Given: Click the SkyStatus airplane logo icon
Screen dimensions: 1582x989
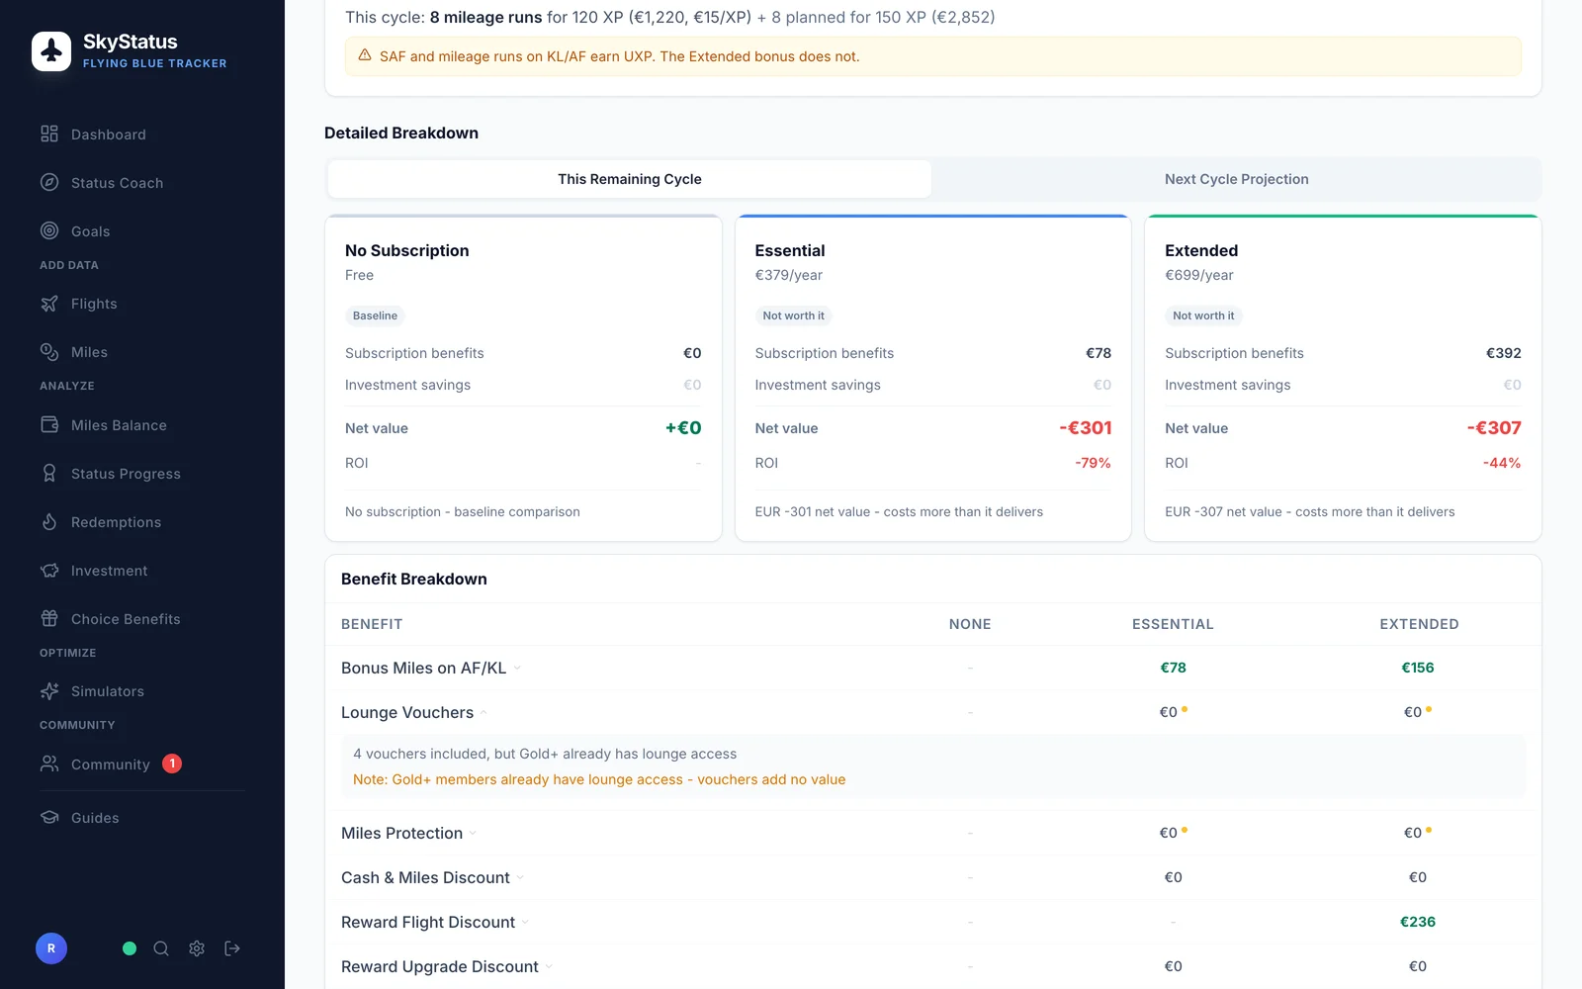Looking at the screenshot, I should [x=51, y=51].
